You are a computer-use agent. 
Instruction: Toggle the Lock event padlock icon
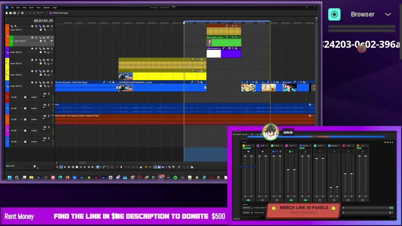pyautogui.click(x=141, y=167)
